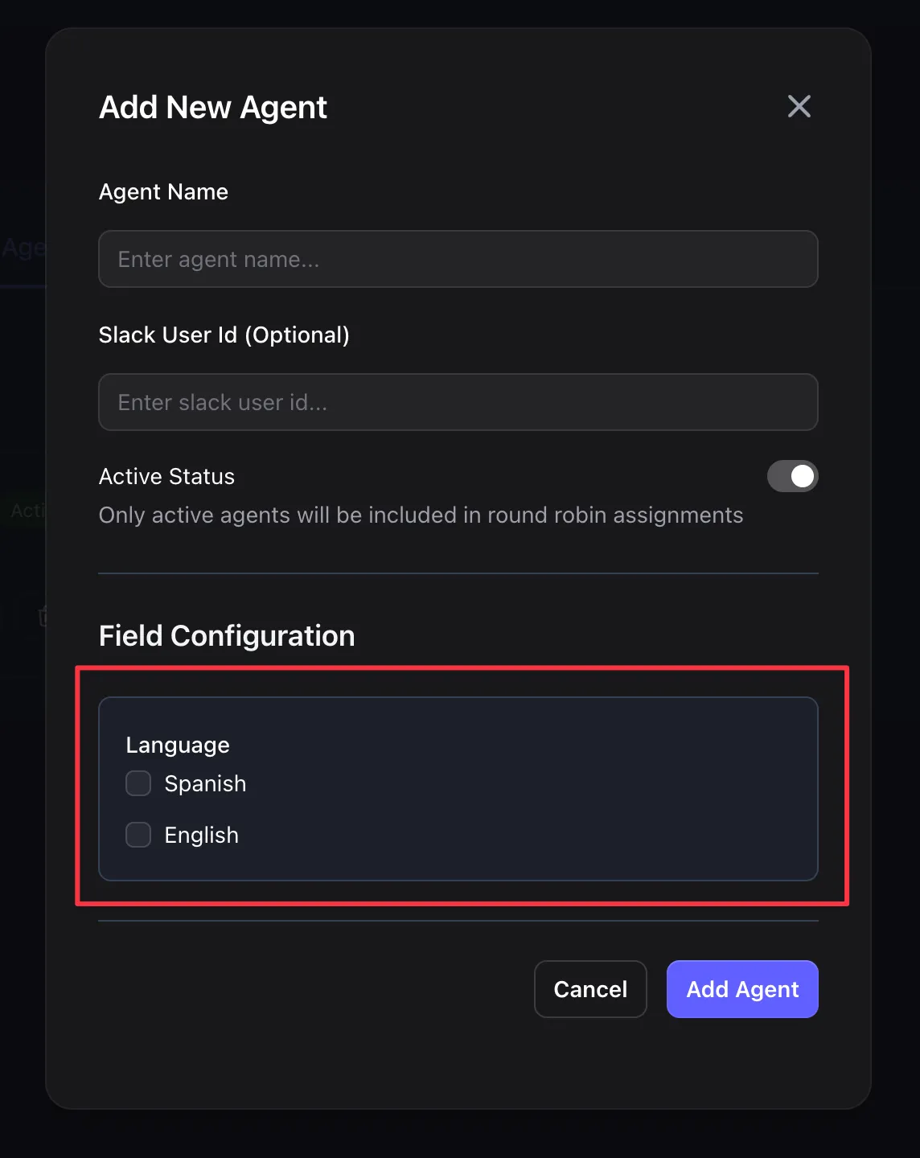Image resolution: width=920 pixels, height=1158 pixels.
Task: Click the Add New Agent dialog title
Action: pyautogui.click(x=212, y=106)
